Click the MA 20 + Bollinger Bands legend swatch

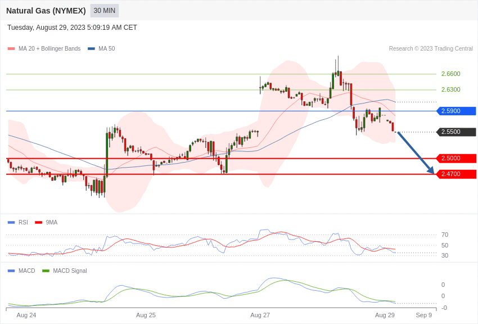(11, 49)
